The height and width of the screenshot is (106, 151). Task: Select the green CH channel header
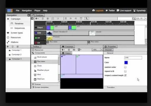click(40, 38)
